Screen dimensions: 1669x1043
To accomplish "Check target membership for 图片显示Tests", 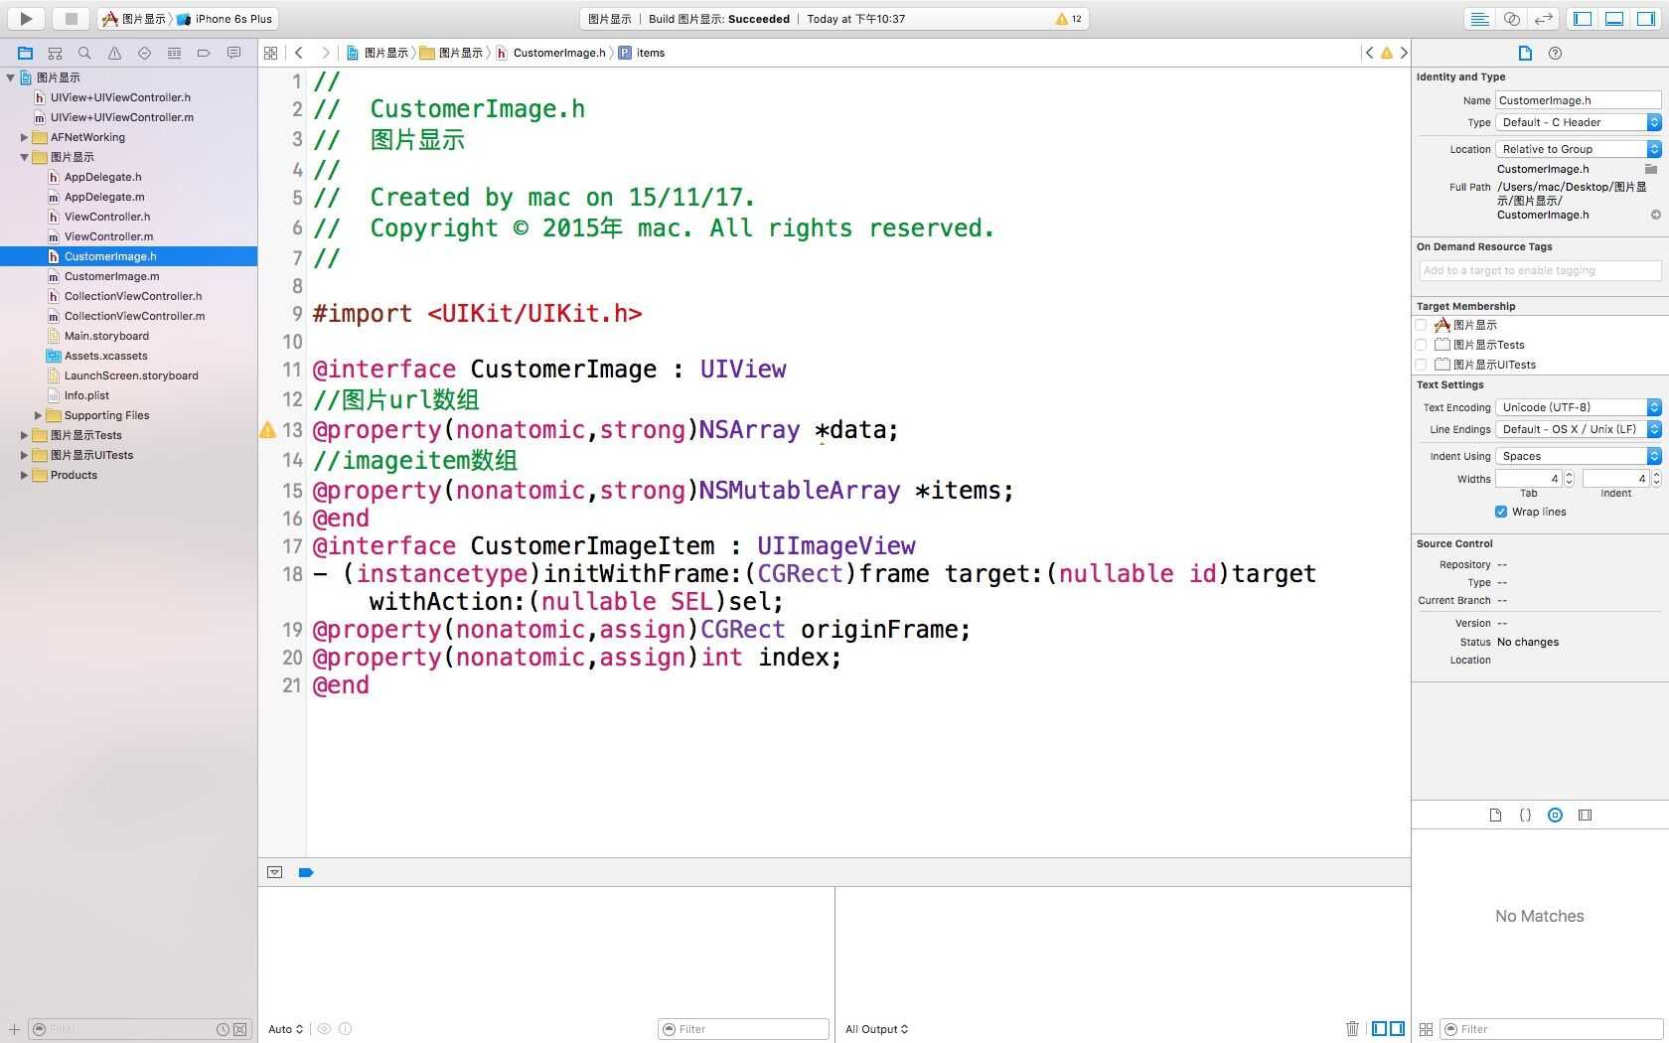I will click(x=1421, y=345).
